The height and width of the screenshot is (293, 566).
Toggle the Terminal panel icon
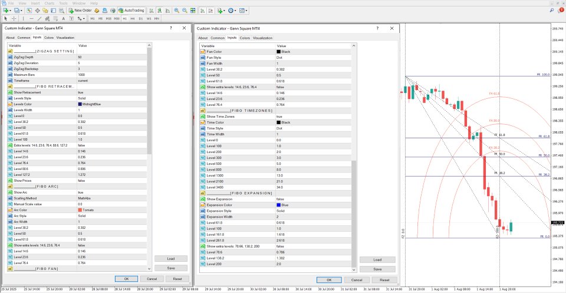coord(54,11)
